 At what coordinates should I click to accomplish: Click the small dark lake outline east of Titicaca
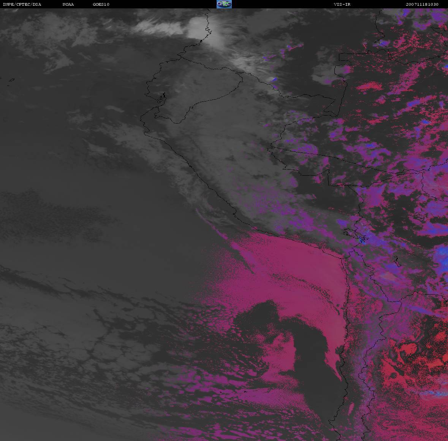[396, 262]
